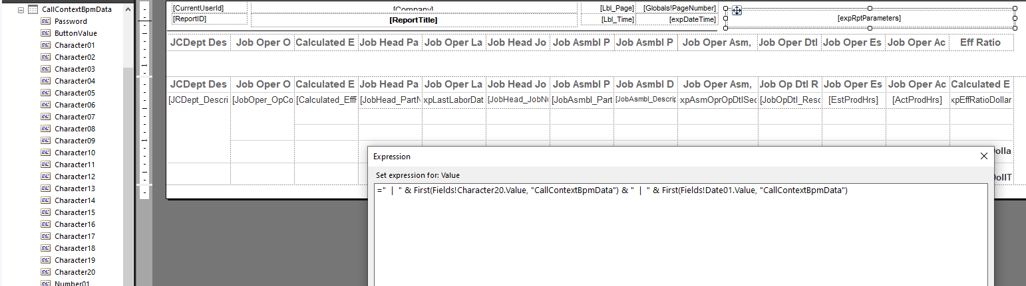Select the Eff Ratio header cell
The height and width of the screenshot is (286, 1026).
pyautogui.click(x=980, y=42)
